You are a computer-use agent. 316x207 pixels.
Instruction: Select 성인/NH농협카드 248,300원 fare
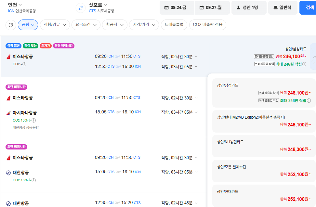(x=264, y=146)
